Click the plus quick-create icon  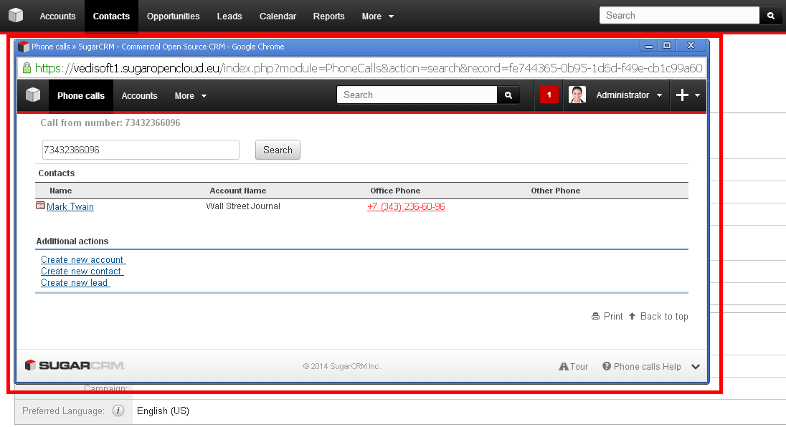[x=682, y=95]
